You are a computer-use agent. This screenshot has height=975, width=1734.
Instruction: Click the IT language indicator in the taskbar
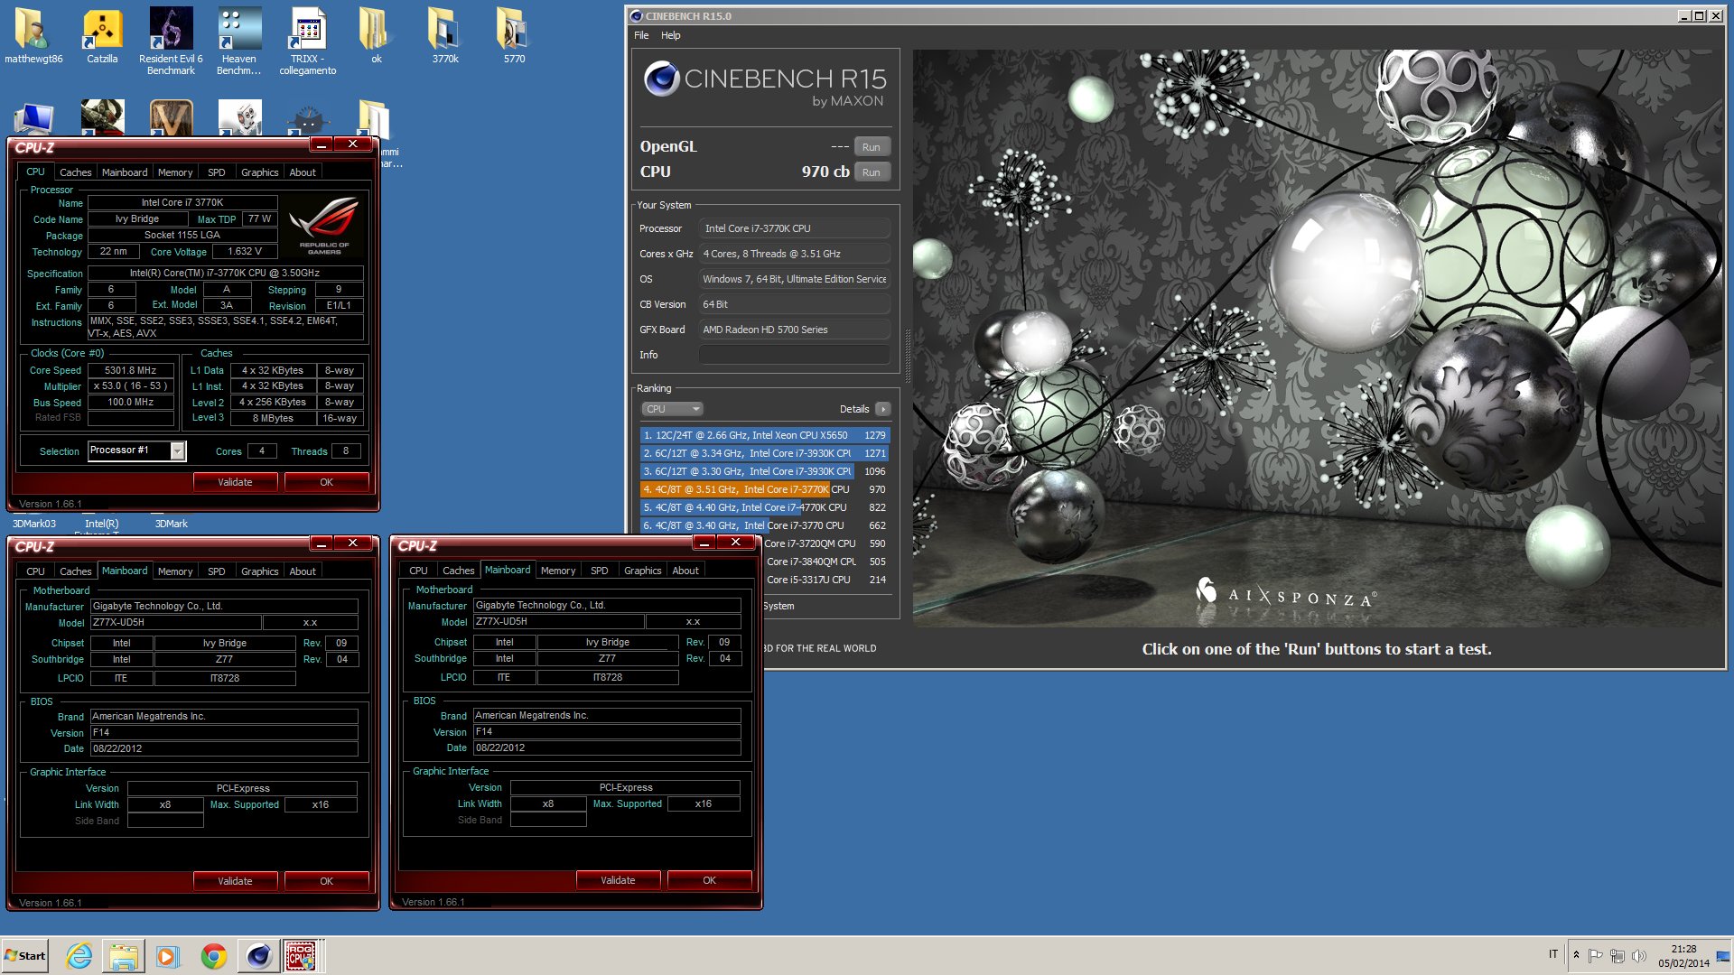pyautogui.click(x=1553, y=954)
